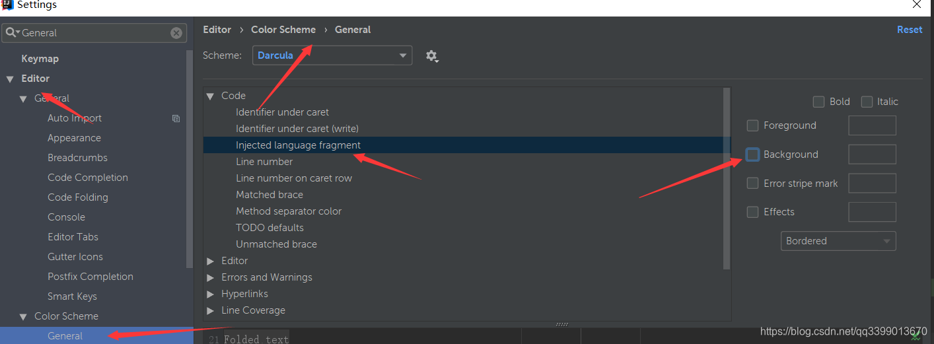Select Line number on caret row

click(x=294, y=178)
